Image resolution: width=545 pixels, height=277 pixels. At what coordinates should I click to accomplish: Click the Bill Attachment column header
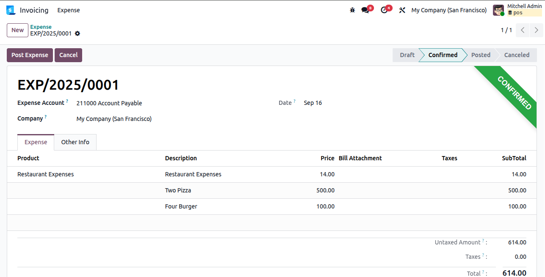[360, 158]
